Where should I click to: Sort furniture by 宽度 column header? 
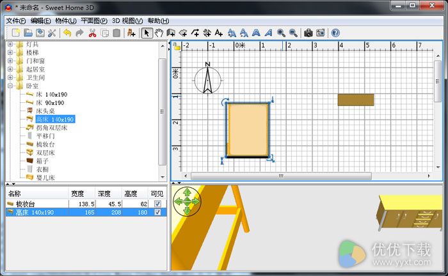[82, 194]
